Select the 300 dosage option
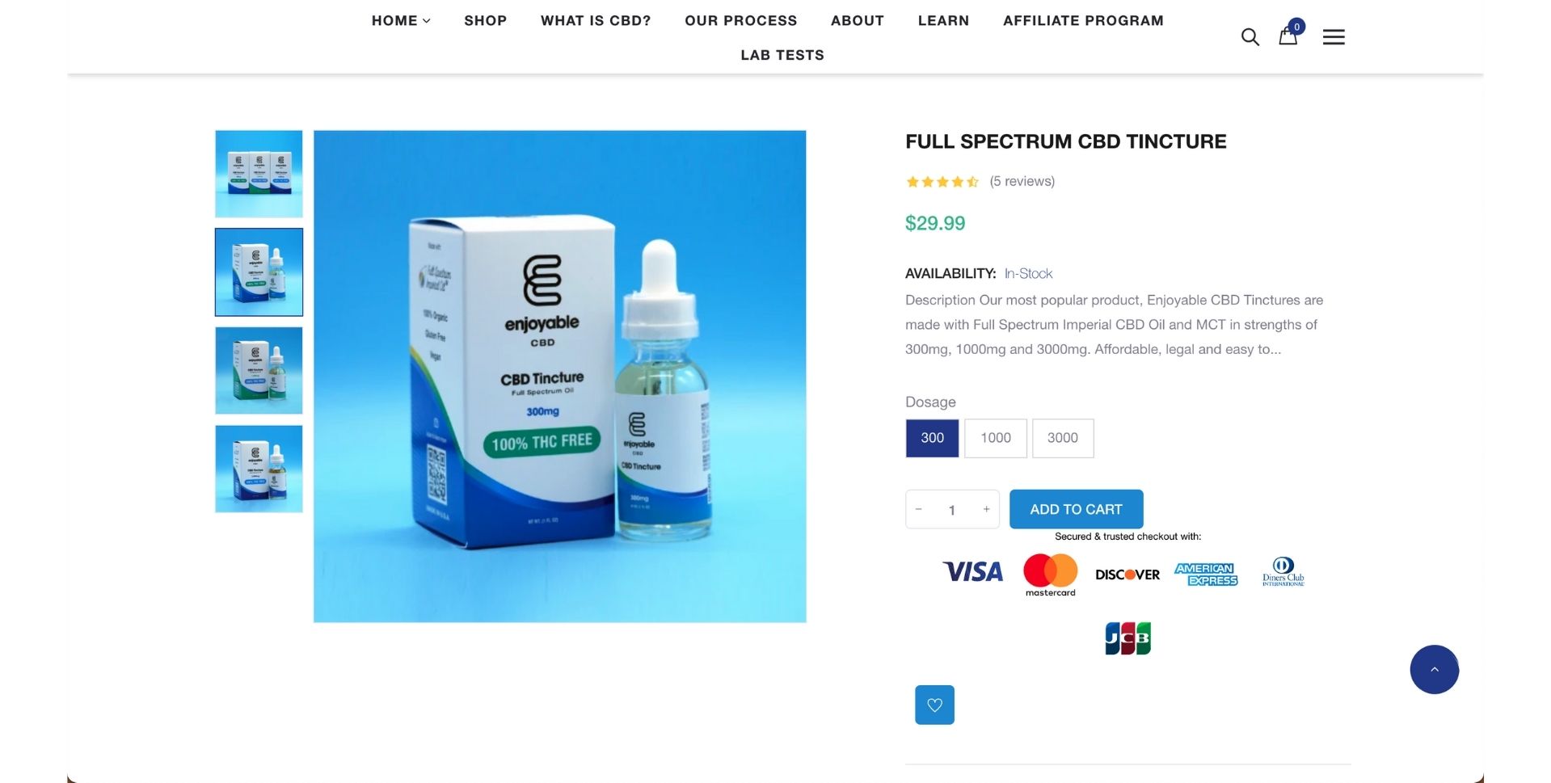This screenshot has width=1551, height=783. pyautogui.click(x=932, y=438)
